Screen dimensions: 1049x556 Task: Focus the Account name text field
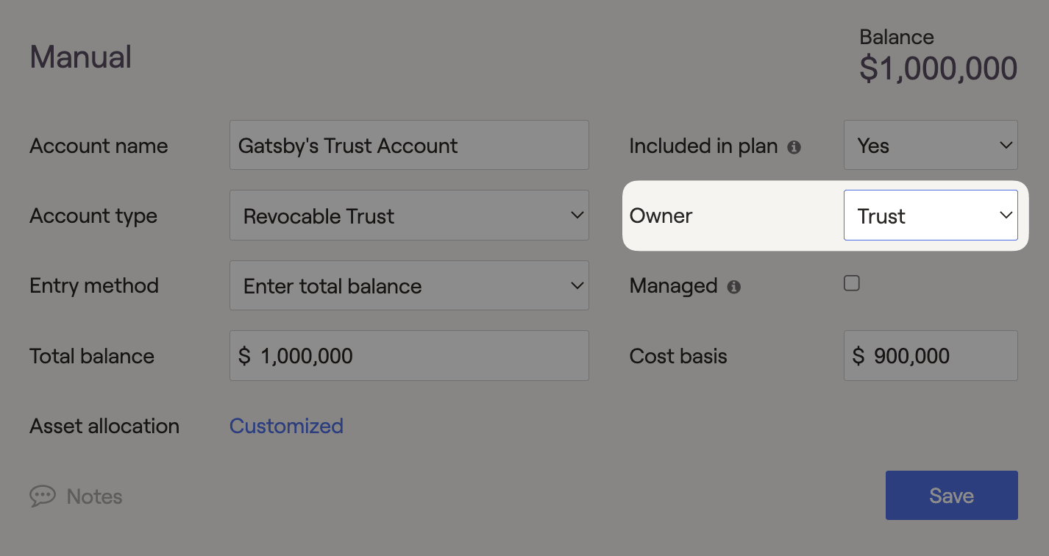[409, 145]
